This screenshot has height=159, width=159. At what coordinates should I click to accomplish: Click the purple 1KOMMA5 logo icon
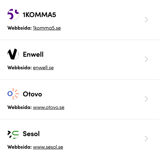tap(13, 14)
